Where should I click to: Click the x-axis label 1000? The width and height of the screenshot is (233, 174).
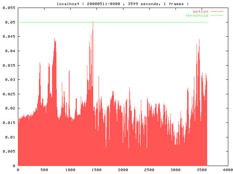coord(70,170)
